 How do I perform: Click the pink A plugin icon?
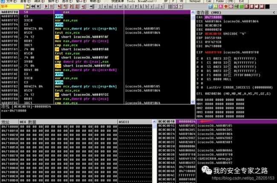pos(220,6)
